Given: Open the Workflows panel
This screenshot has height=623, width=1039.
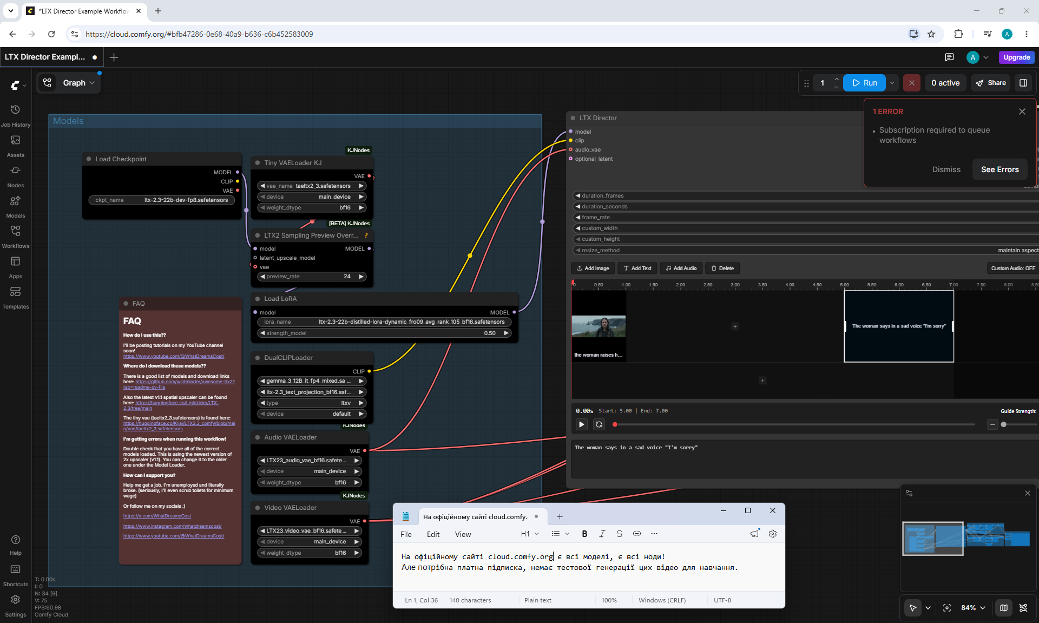Looking at the screenshot, I should 15,237.
